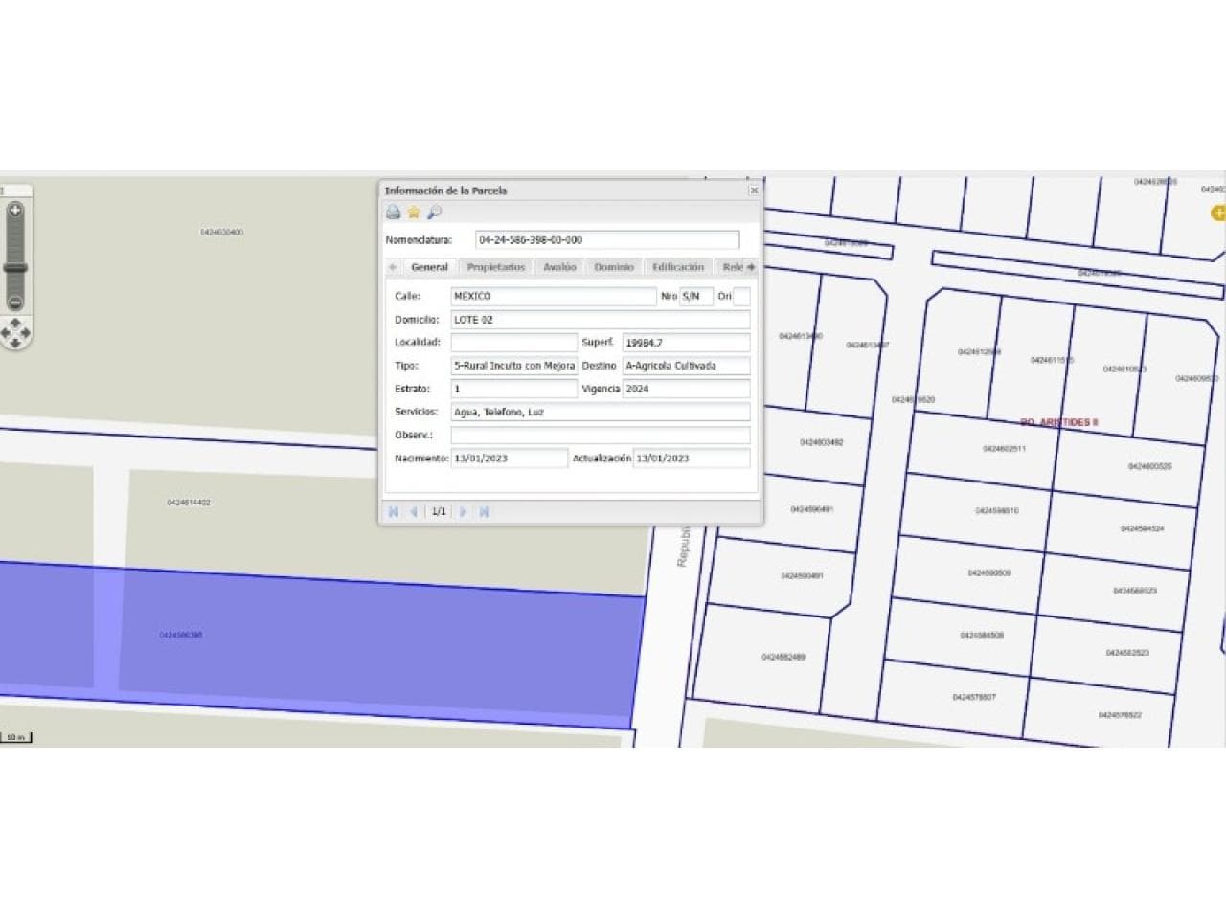Click parcel label 0424596491 on map
Image resolution: width=1226 pixels, height=919 pixels.
pos(812,510)
